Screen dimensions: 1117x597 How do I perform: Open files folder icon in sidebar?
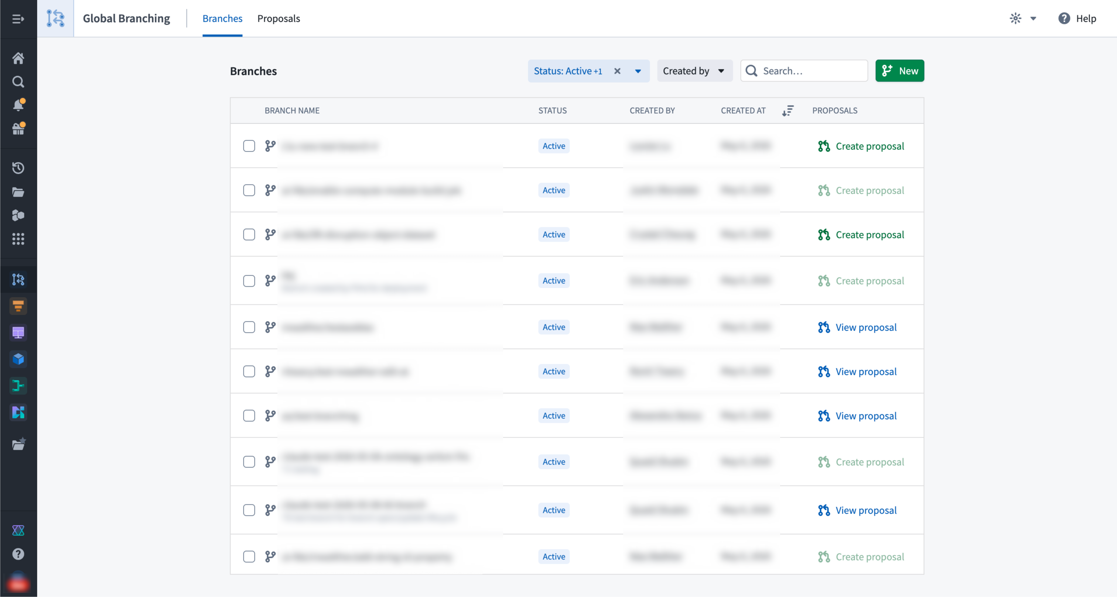(x=18, y=192)
